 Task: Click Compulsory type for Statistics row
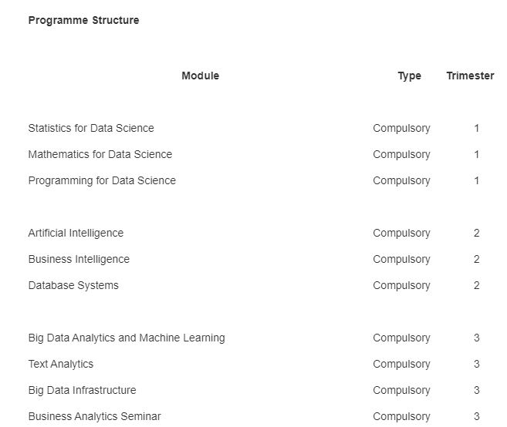[x=401, y=129]
